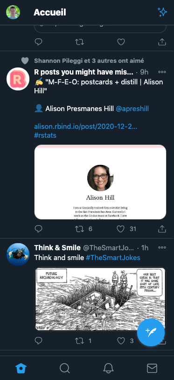The height and width of the screenshot is (380, 174).
Task: Tap the profile avatar in header
Action: click(x=13, y=12)
